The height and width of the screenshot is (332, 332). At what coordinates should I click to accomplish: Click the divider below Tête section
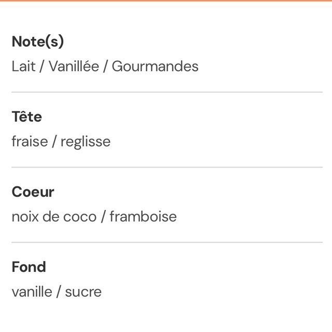166,167
